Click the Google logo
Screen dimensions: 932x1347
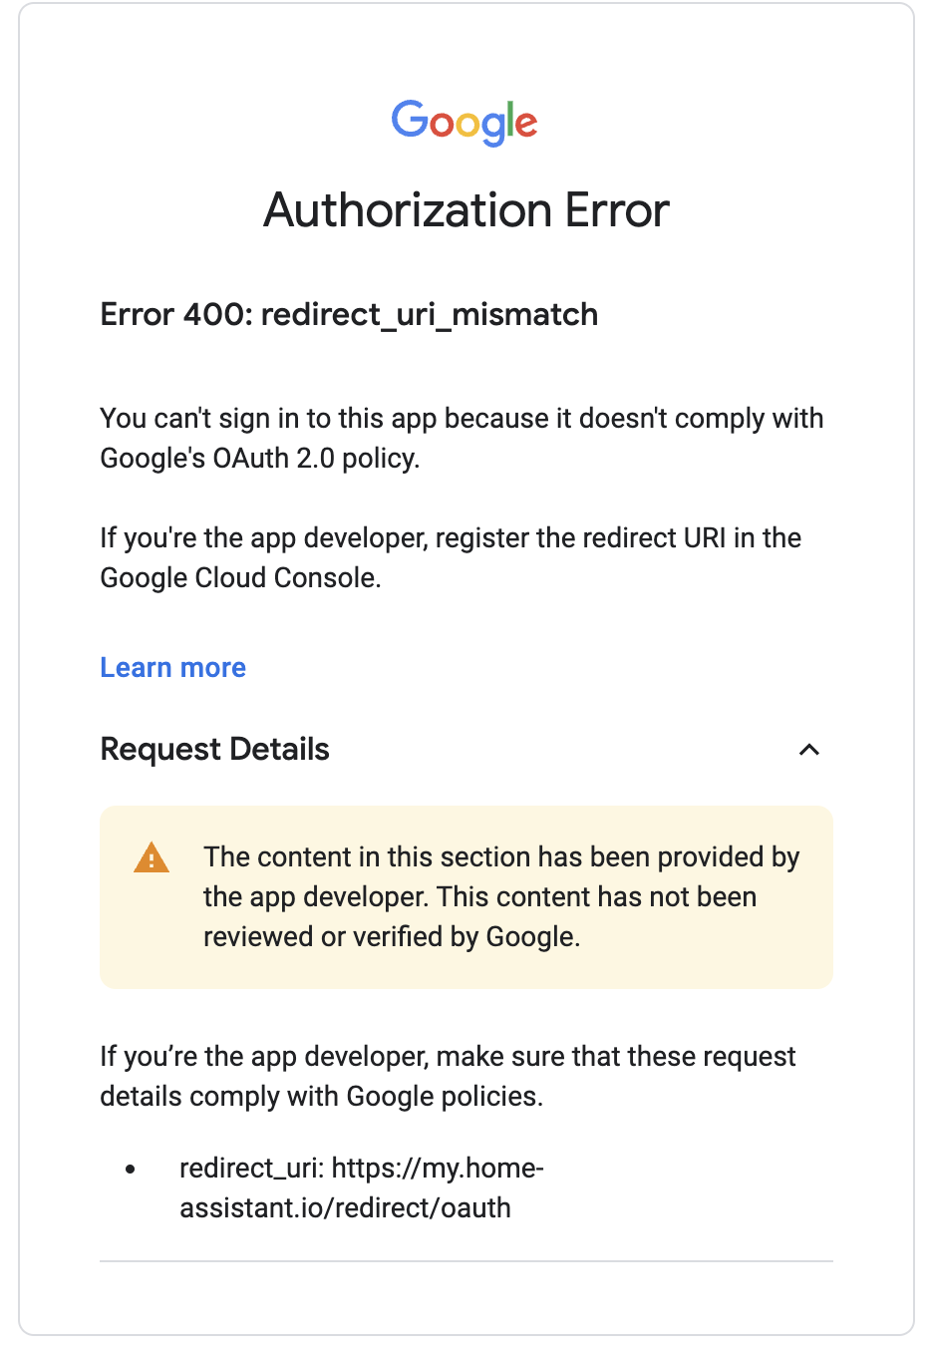[x=465, y=122]
